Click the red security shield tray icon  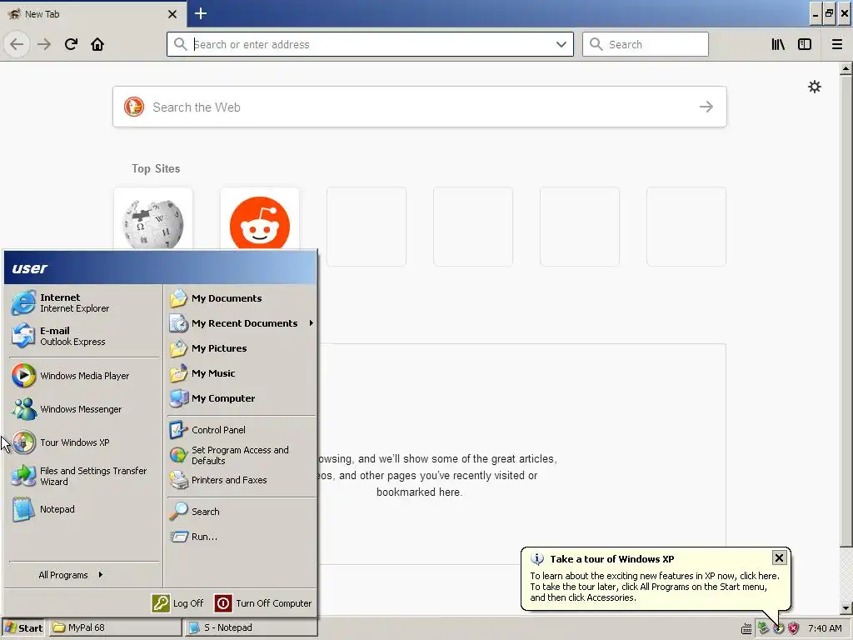(x=794, y=628)
